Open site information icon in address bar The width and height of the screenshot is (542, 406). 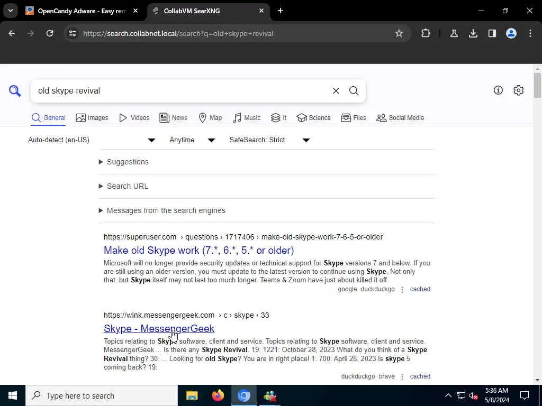click(x=72, y=33)
